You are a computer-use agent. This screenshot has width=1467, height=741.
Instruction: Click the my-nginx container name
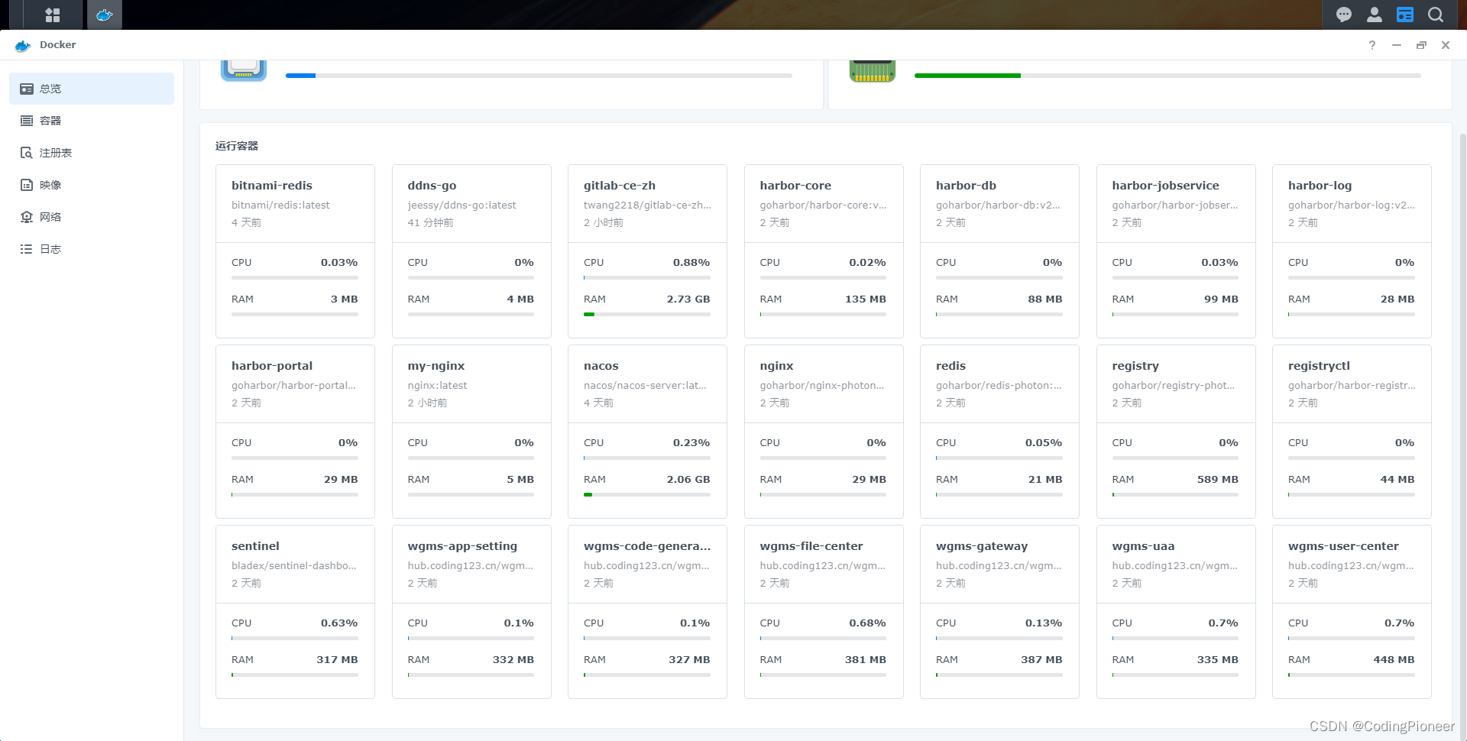(436, 366)
